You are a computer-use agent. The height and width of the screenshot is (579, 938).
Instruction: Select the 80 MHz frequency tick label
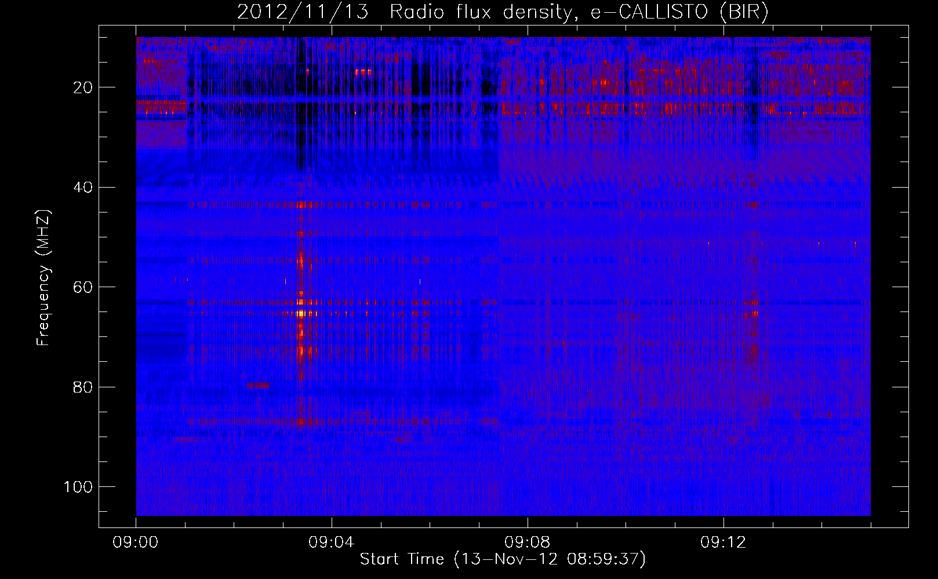(83, 387)
